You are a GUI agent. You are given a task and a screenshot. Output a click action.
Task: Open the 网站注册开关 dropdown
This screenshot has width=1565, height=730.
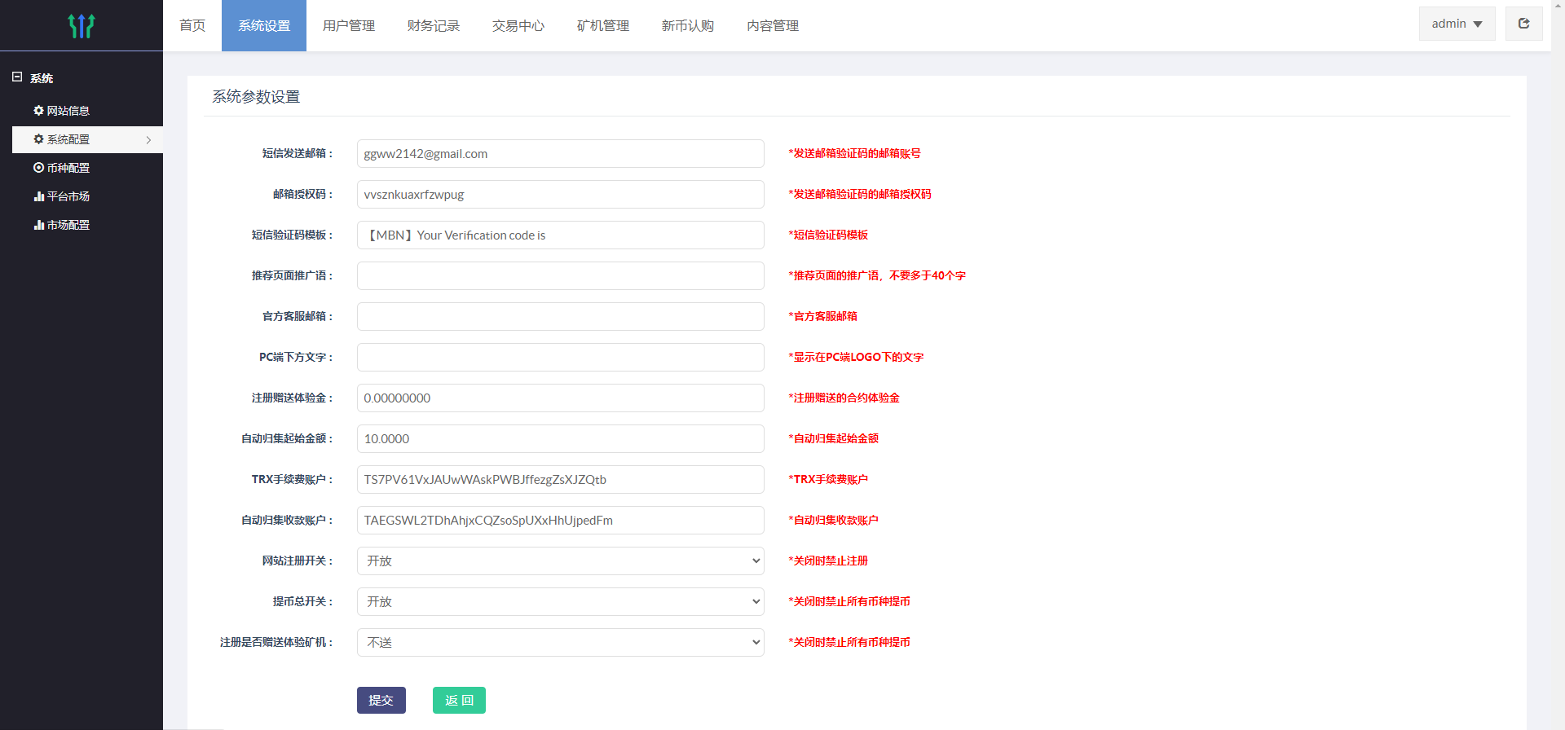pos(560,561)
